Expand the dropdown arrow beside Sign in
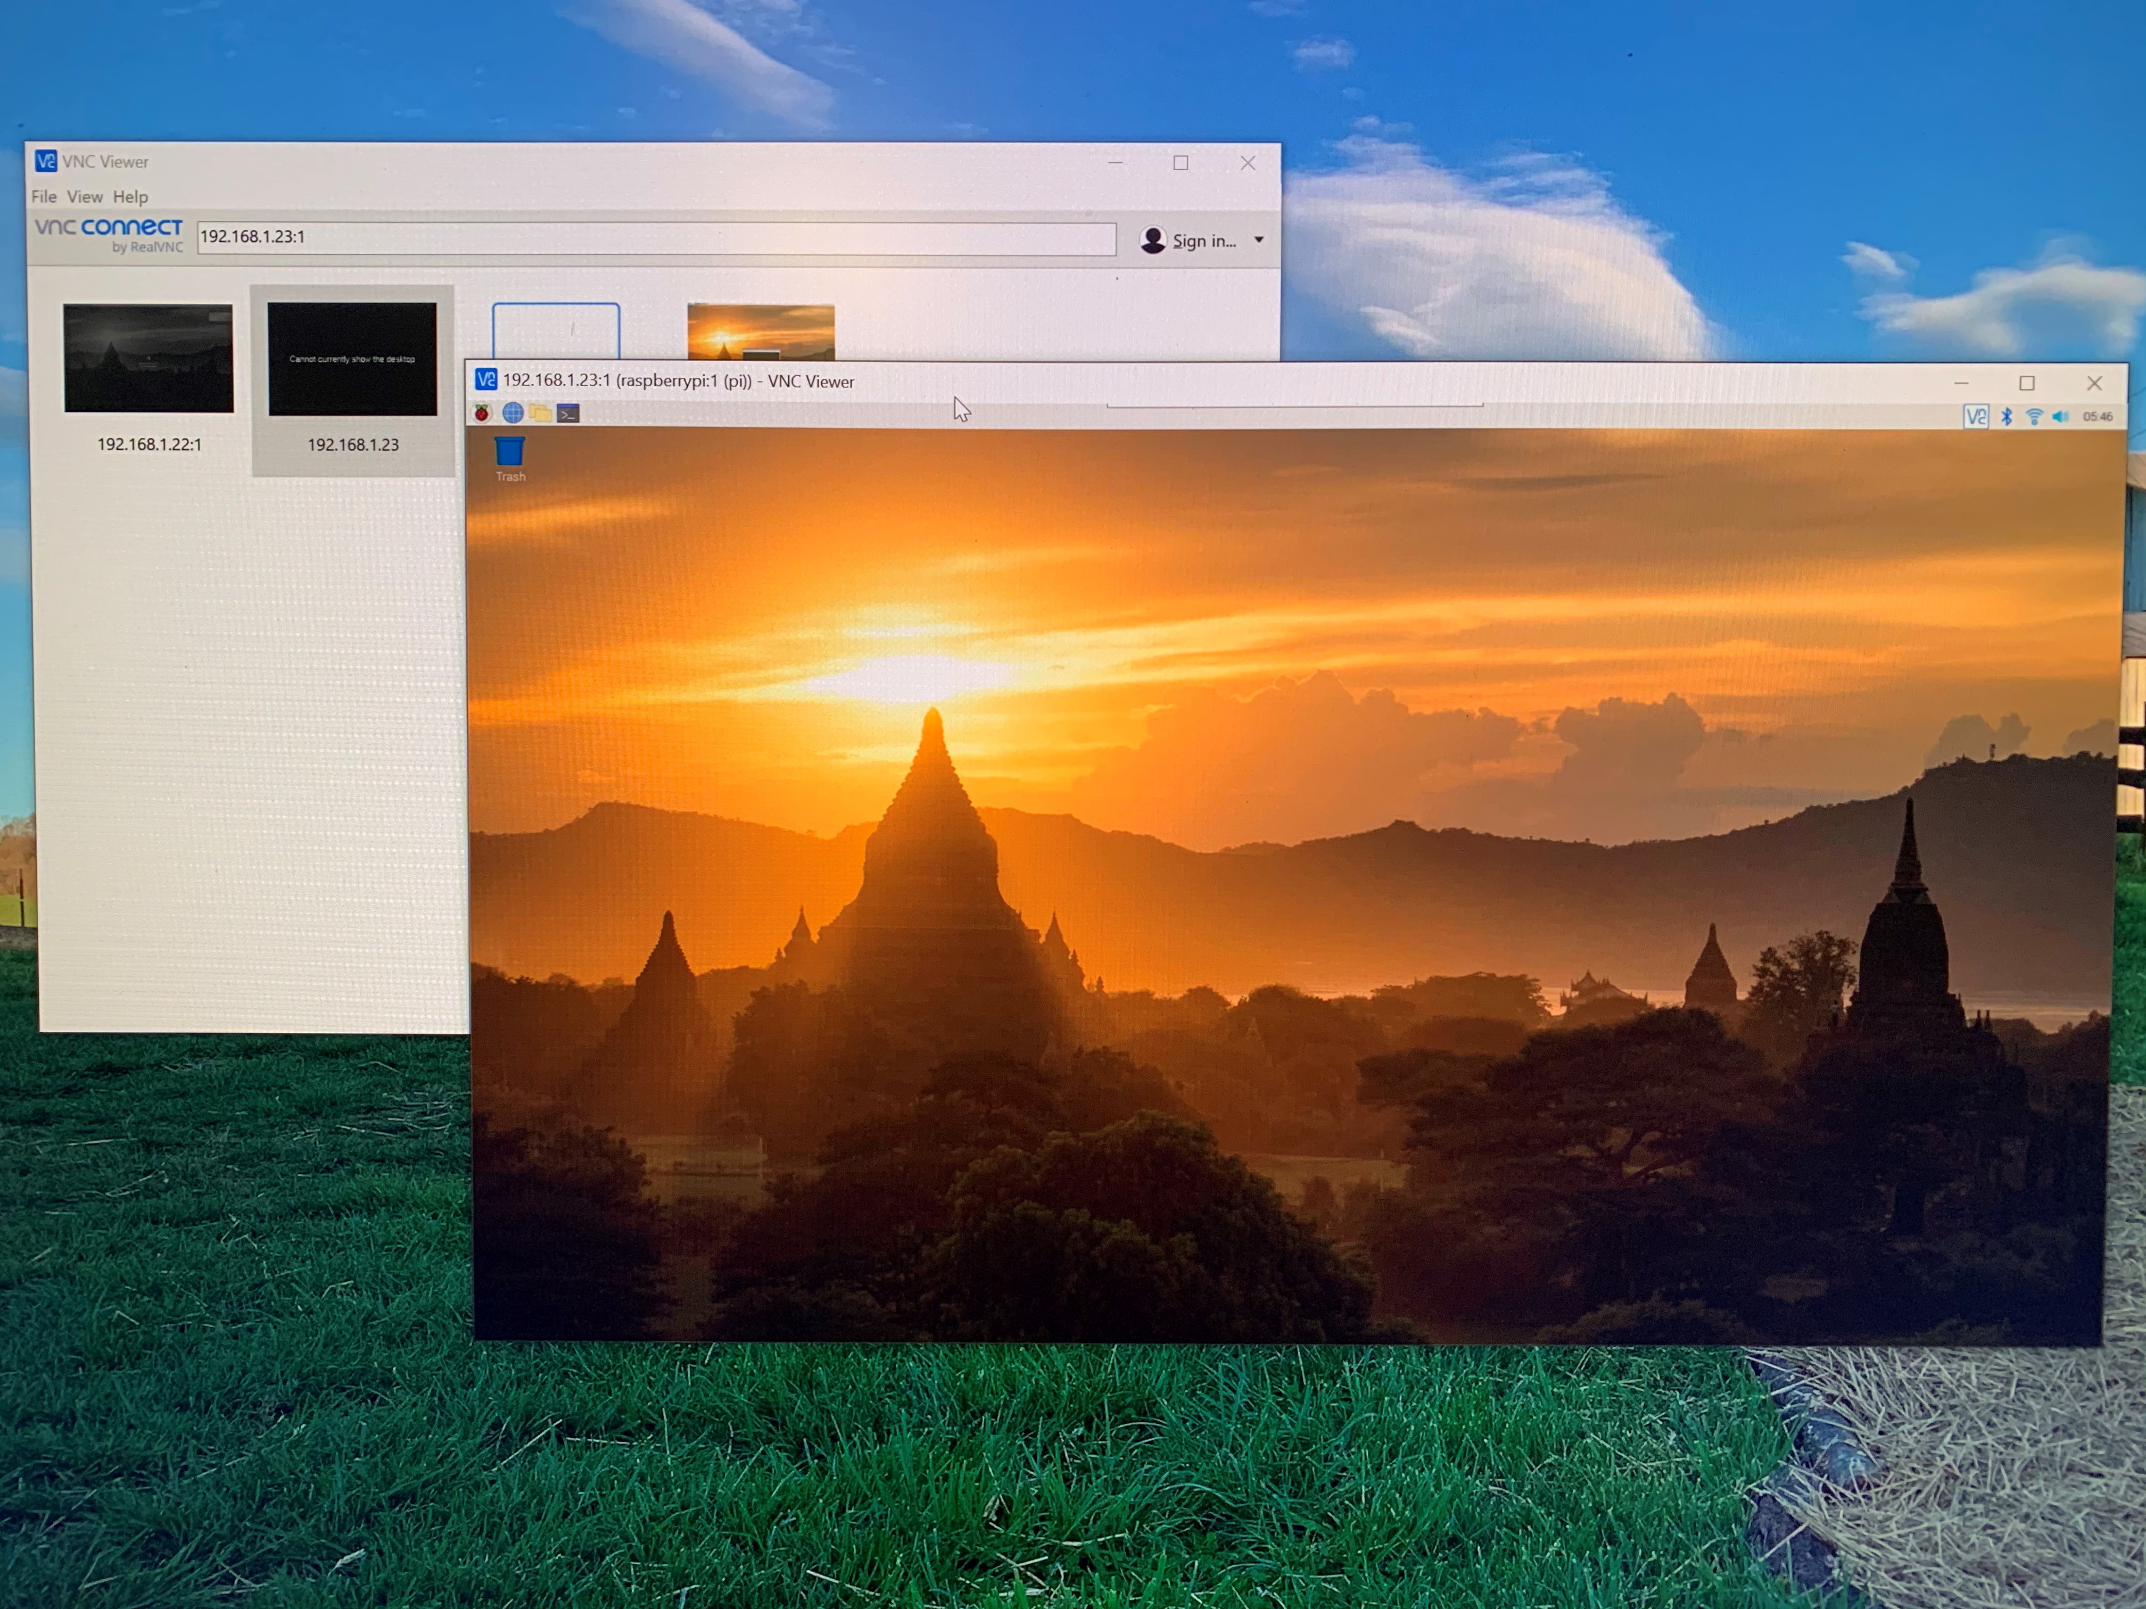 [x=1259, y=239]
